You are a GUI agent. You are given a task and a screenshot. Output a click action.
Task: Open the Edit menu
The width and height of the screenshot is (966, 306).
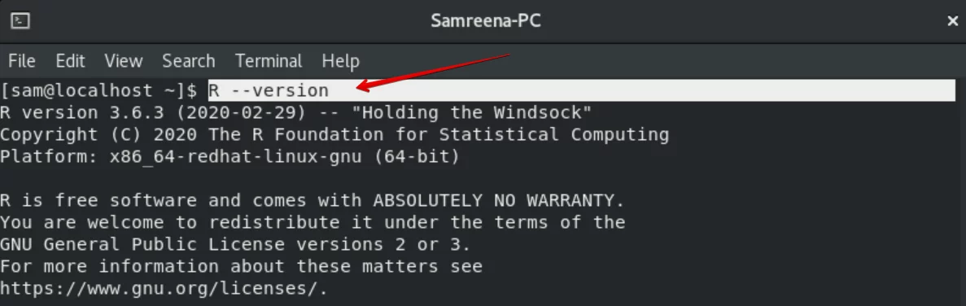coord(70,61)
